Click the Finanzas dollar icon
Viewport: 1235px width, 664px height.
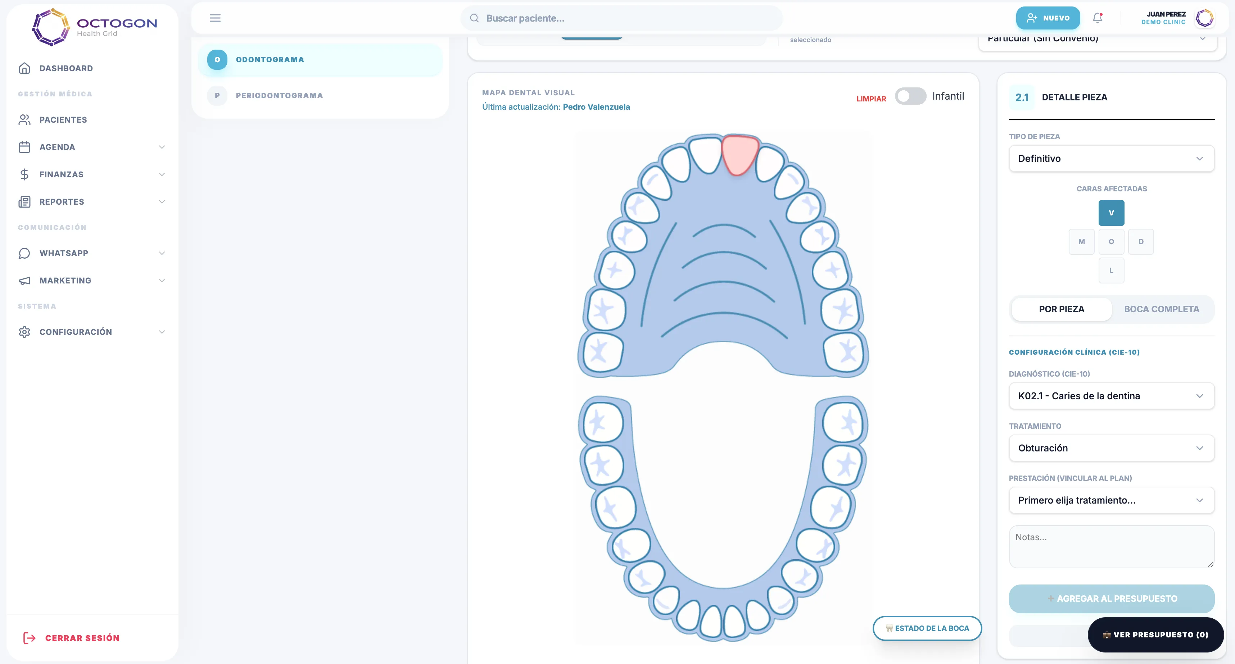(x=24, y=174)
